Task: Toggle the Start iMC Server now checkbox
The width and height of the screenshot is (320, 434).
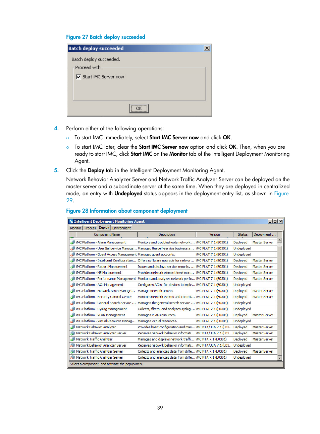Action: tap(78, 77)
